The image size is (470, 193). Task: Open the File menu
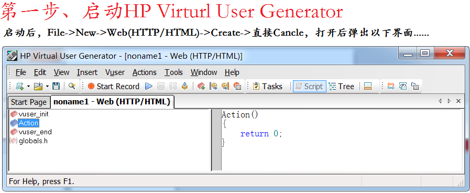pyautogui.click(x=20, y=72)
